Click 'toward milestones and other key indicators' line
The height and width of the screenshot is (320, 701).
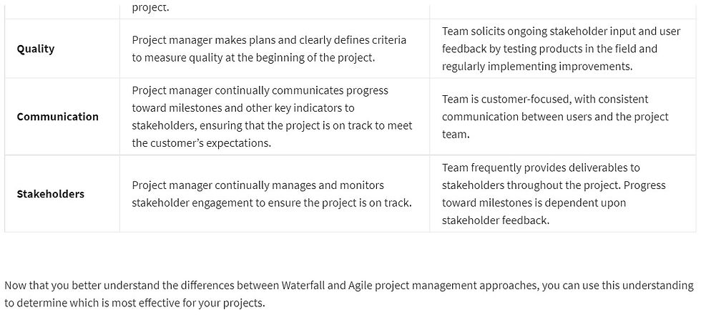pyautogui.click(x=242, y=108)
